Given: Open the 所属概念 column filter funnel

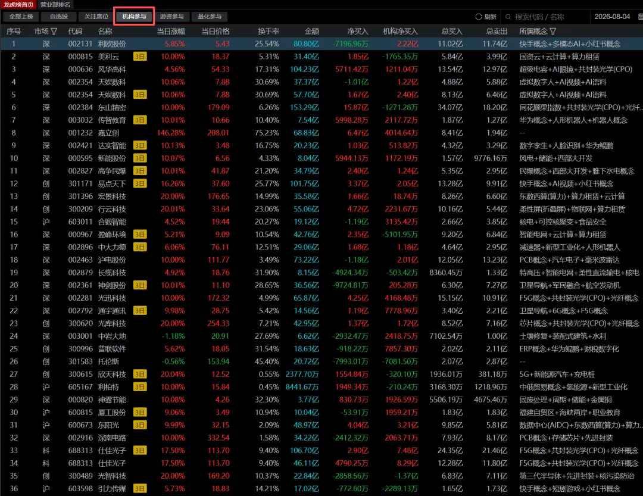Looking at the screenshot, I should pos(553,31).
